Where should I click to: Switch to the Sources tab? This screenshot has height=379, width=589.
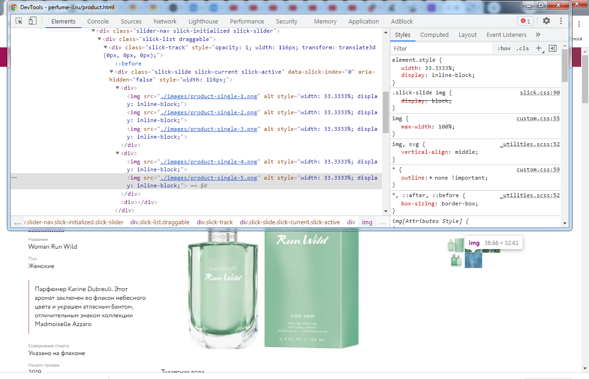coord(131,21)
